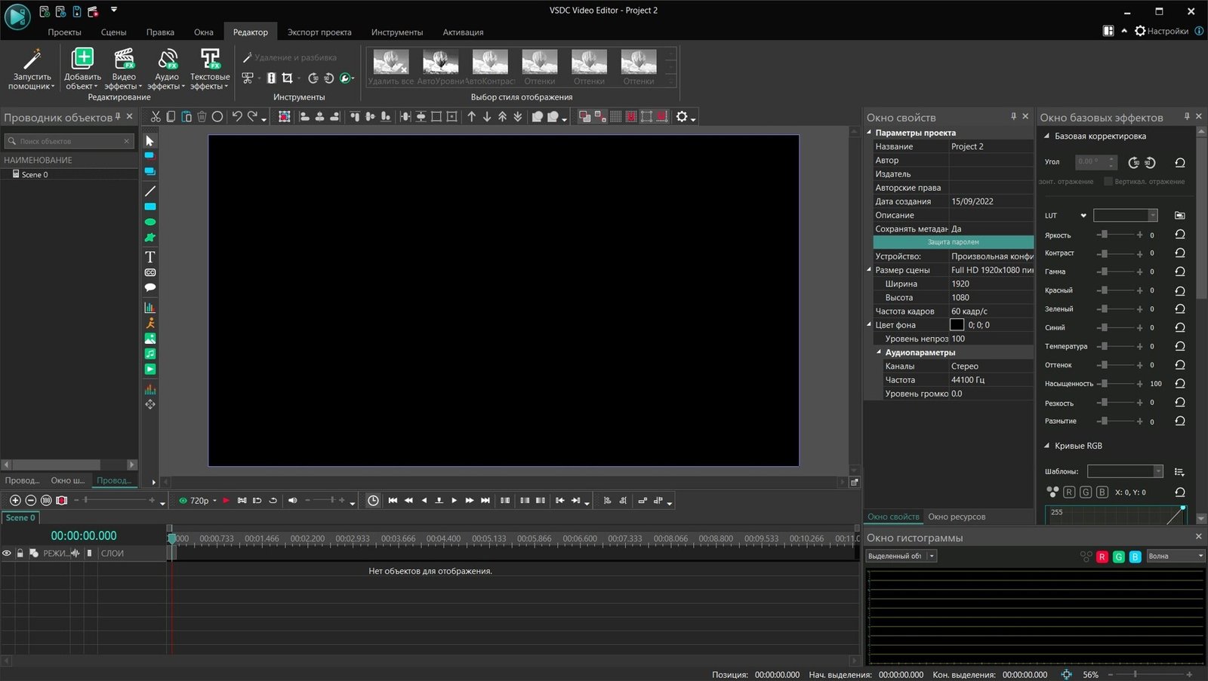Toggle the Вертикал. отражение checkbox

[1108, 181]
